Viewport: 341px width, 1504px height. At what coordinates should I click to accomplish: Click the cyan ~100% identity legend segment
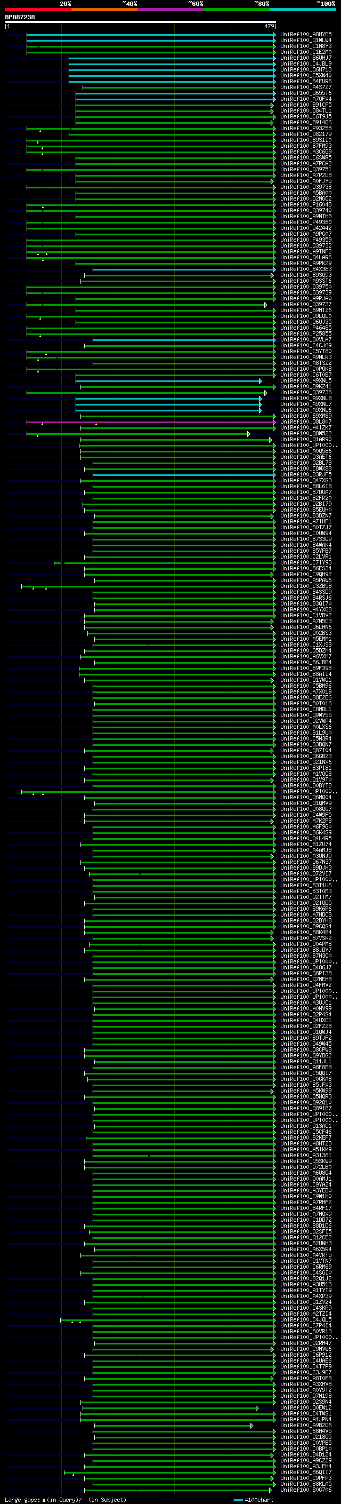[x=303, y=10]
